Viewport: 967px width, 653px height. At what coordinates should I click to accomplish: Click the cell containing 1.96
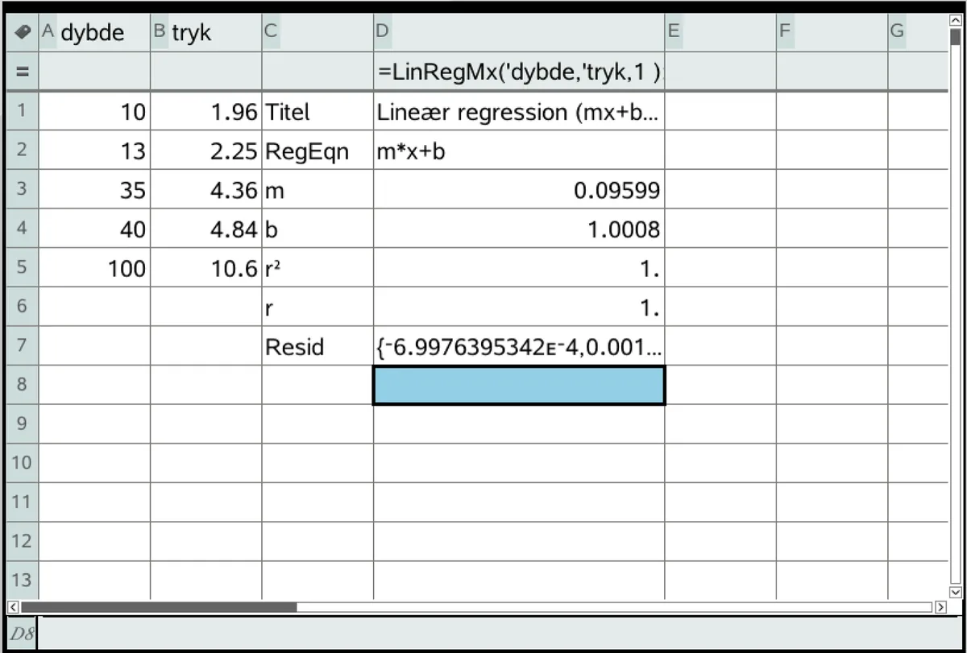[205, 111]
